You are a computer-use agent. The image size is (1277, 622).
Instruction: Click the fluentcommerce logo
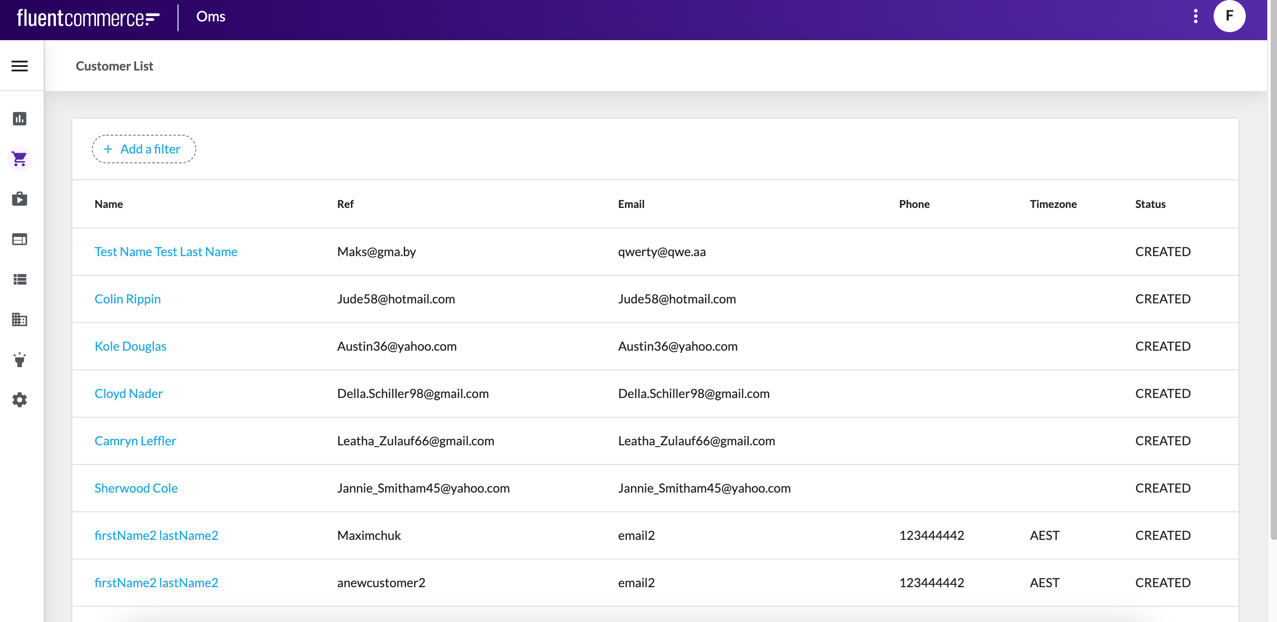point(88,18)
